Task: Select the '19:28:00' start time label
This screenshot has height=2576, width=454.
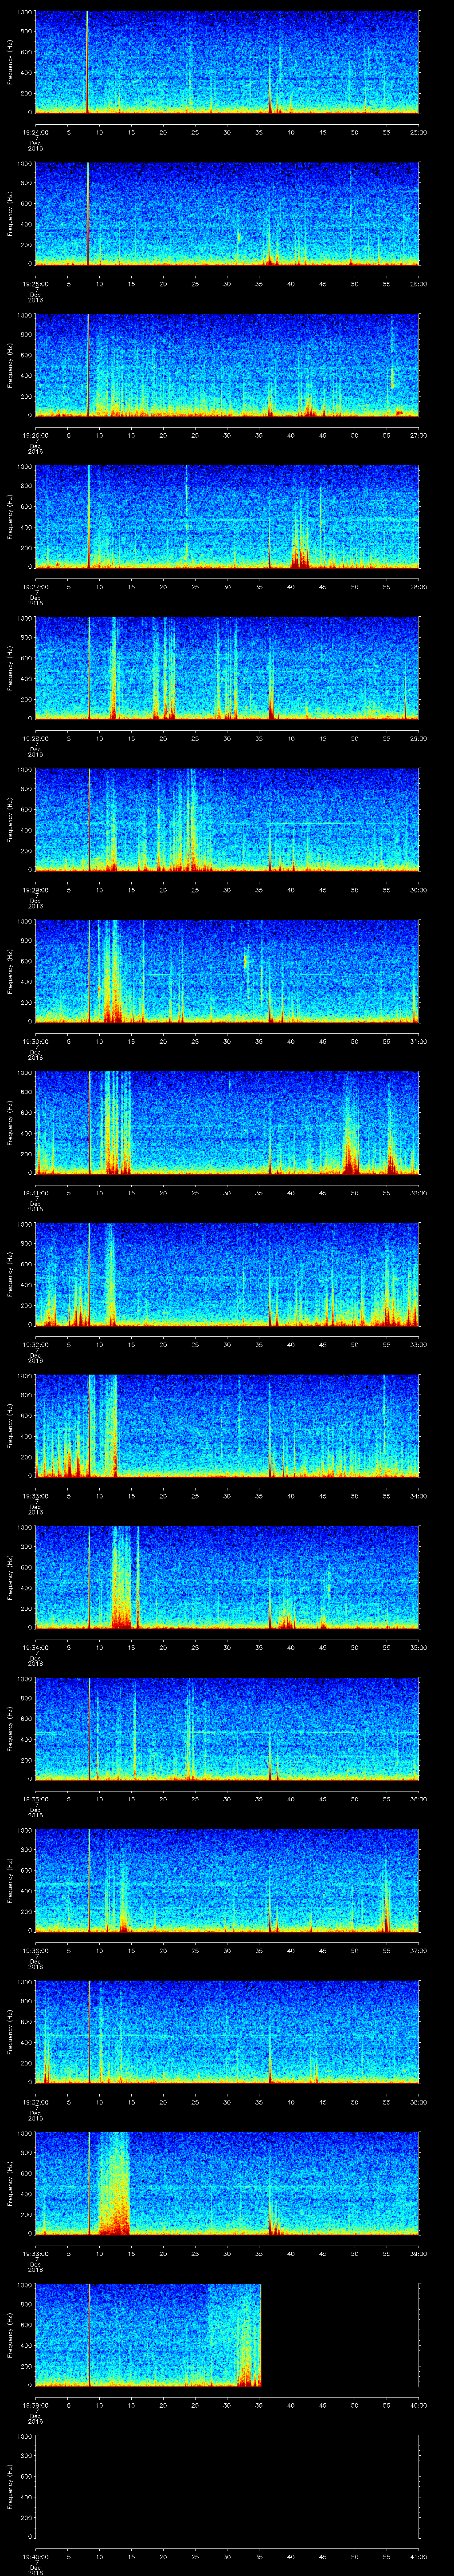Action: tap(35, 738)
